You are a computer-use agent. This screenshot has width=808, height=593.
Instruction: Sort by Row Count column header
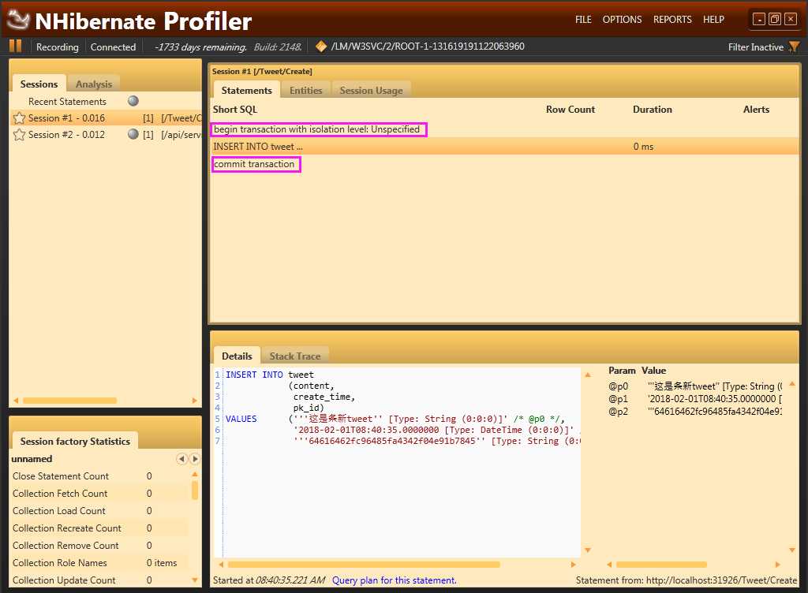570,109
